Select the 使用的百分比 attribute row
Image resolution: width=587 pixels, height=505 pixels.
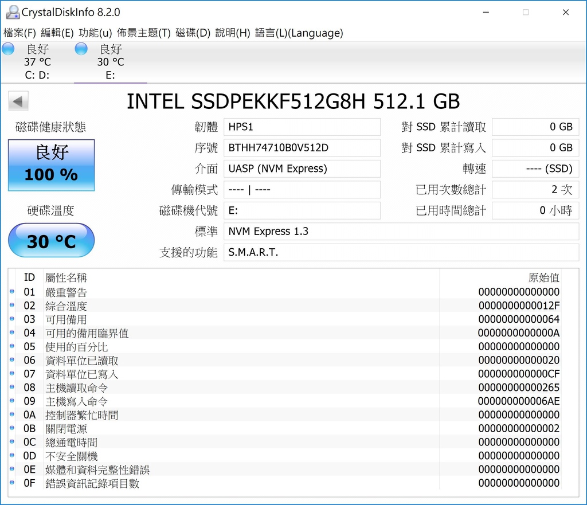coord(284,346)
